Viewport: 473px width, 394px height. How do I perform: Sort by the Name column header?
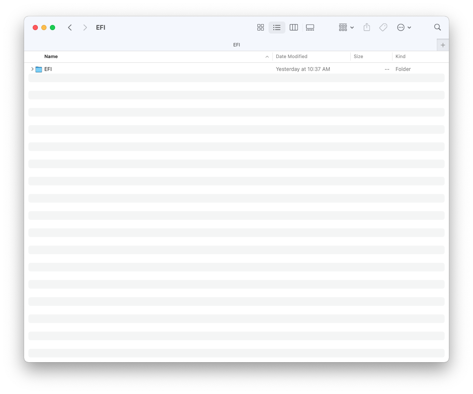[x=51, y=56]
